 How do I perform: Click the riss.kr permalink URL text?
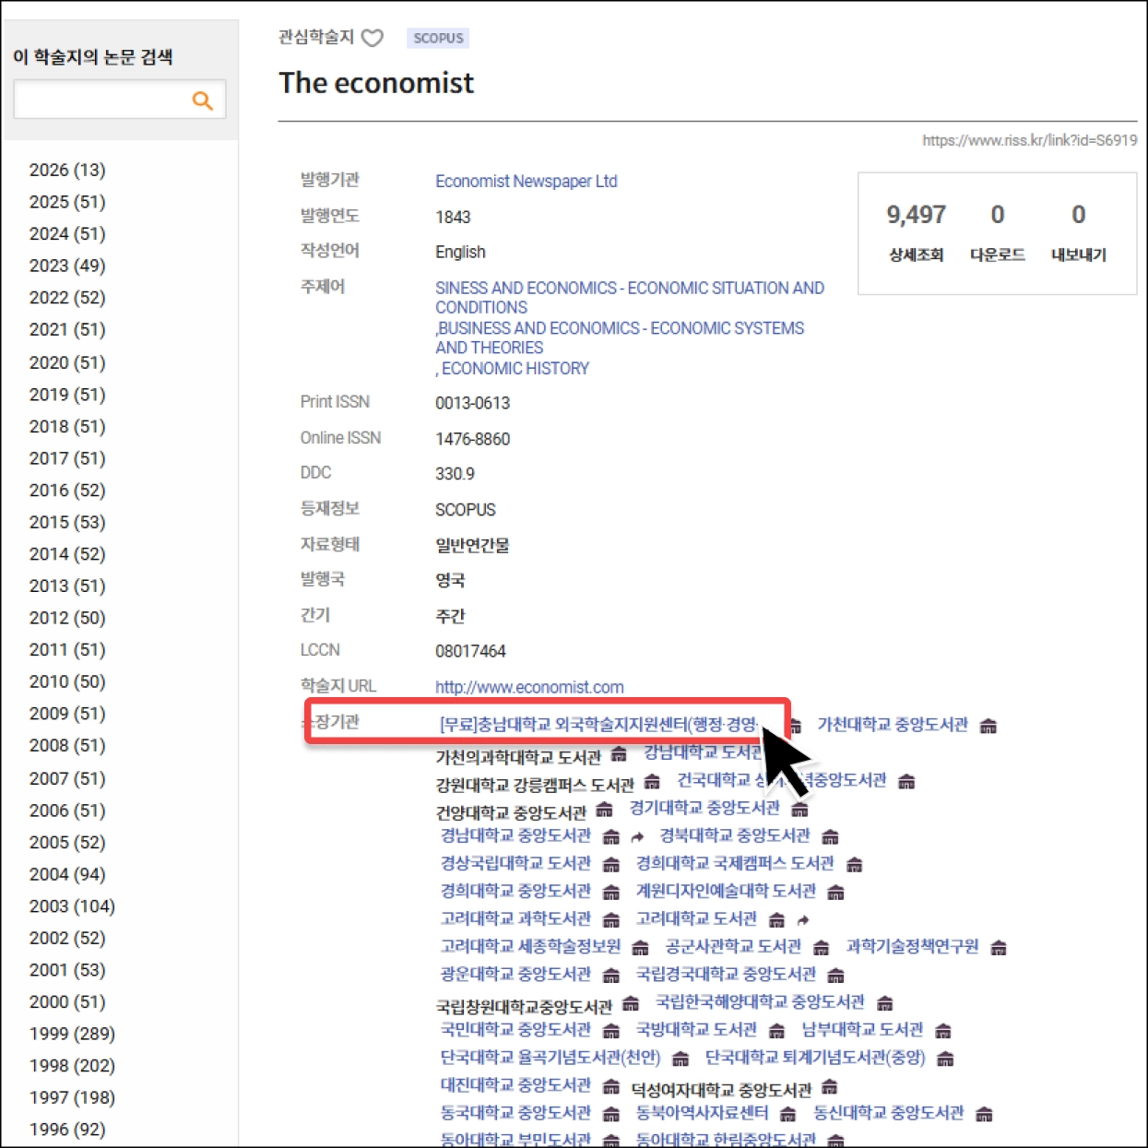click(x=1029, y=140)
